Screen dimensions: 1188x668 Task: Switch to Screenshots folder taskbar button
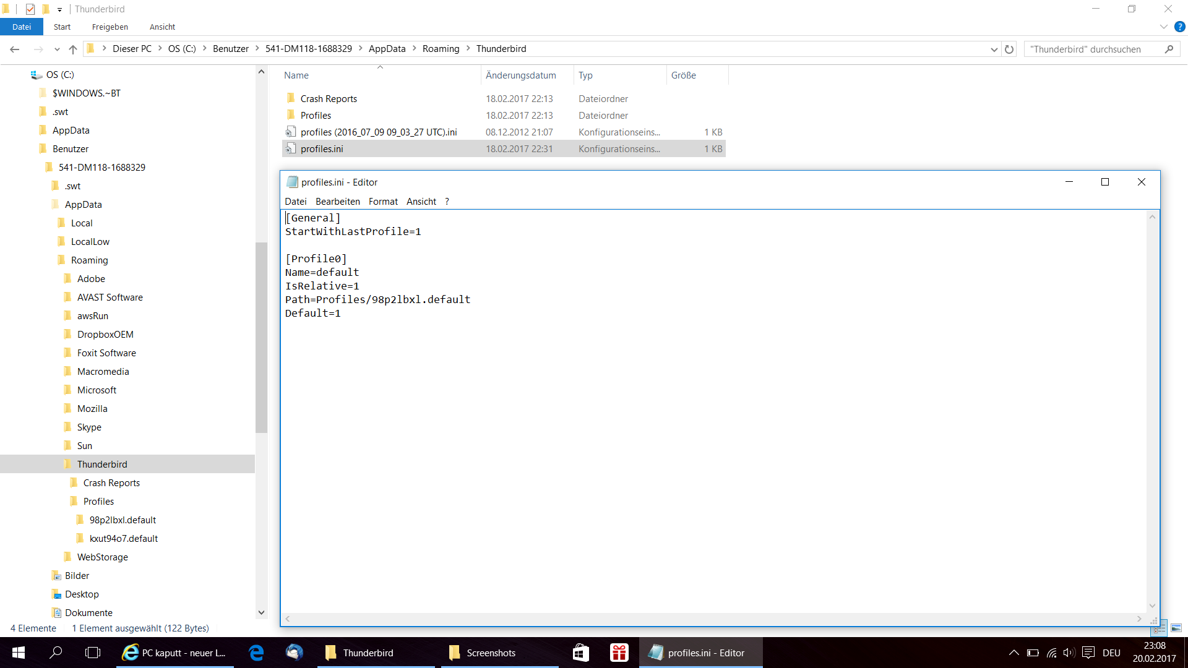pos(499,653)
